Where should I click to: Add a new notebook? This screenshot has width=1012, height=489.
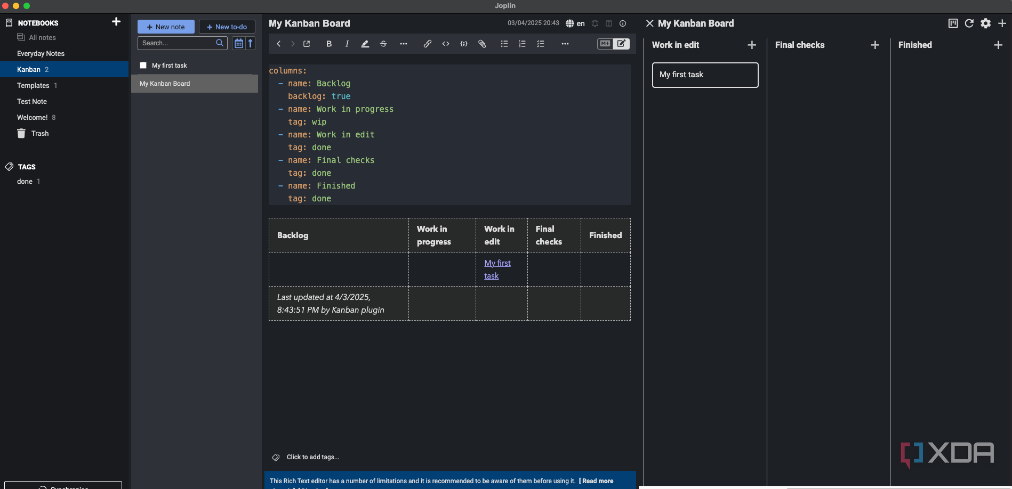[116, 22]
